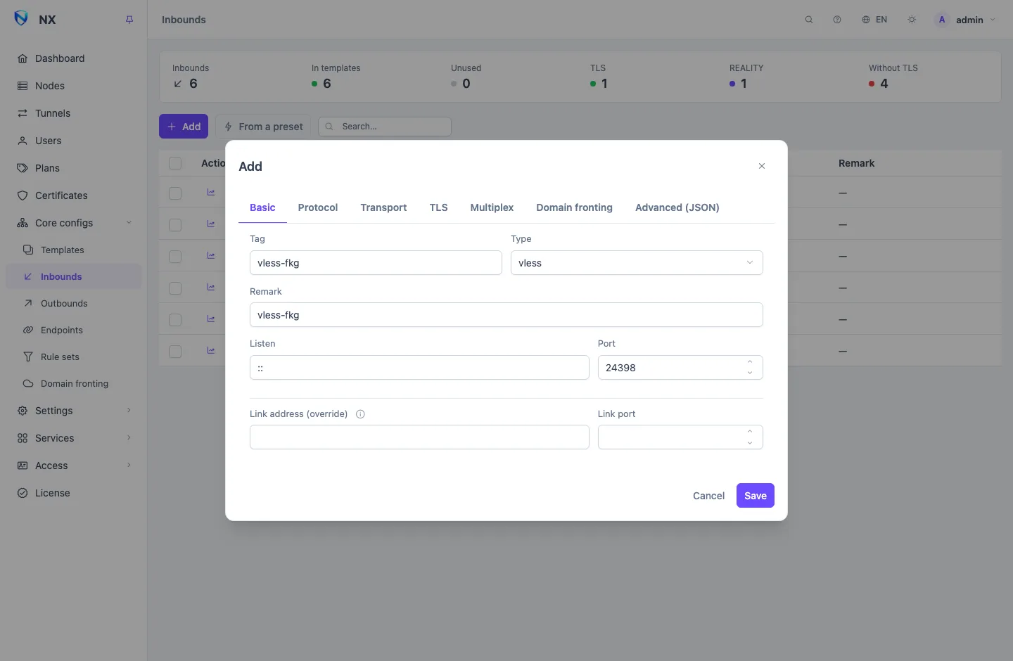This screenshot has width=1013, height=661.
Task: Open Dashboard from the sidebar
Action: pyautogui.click(x=74, y=58)
